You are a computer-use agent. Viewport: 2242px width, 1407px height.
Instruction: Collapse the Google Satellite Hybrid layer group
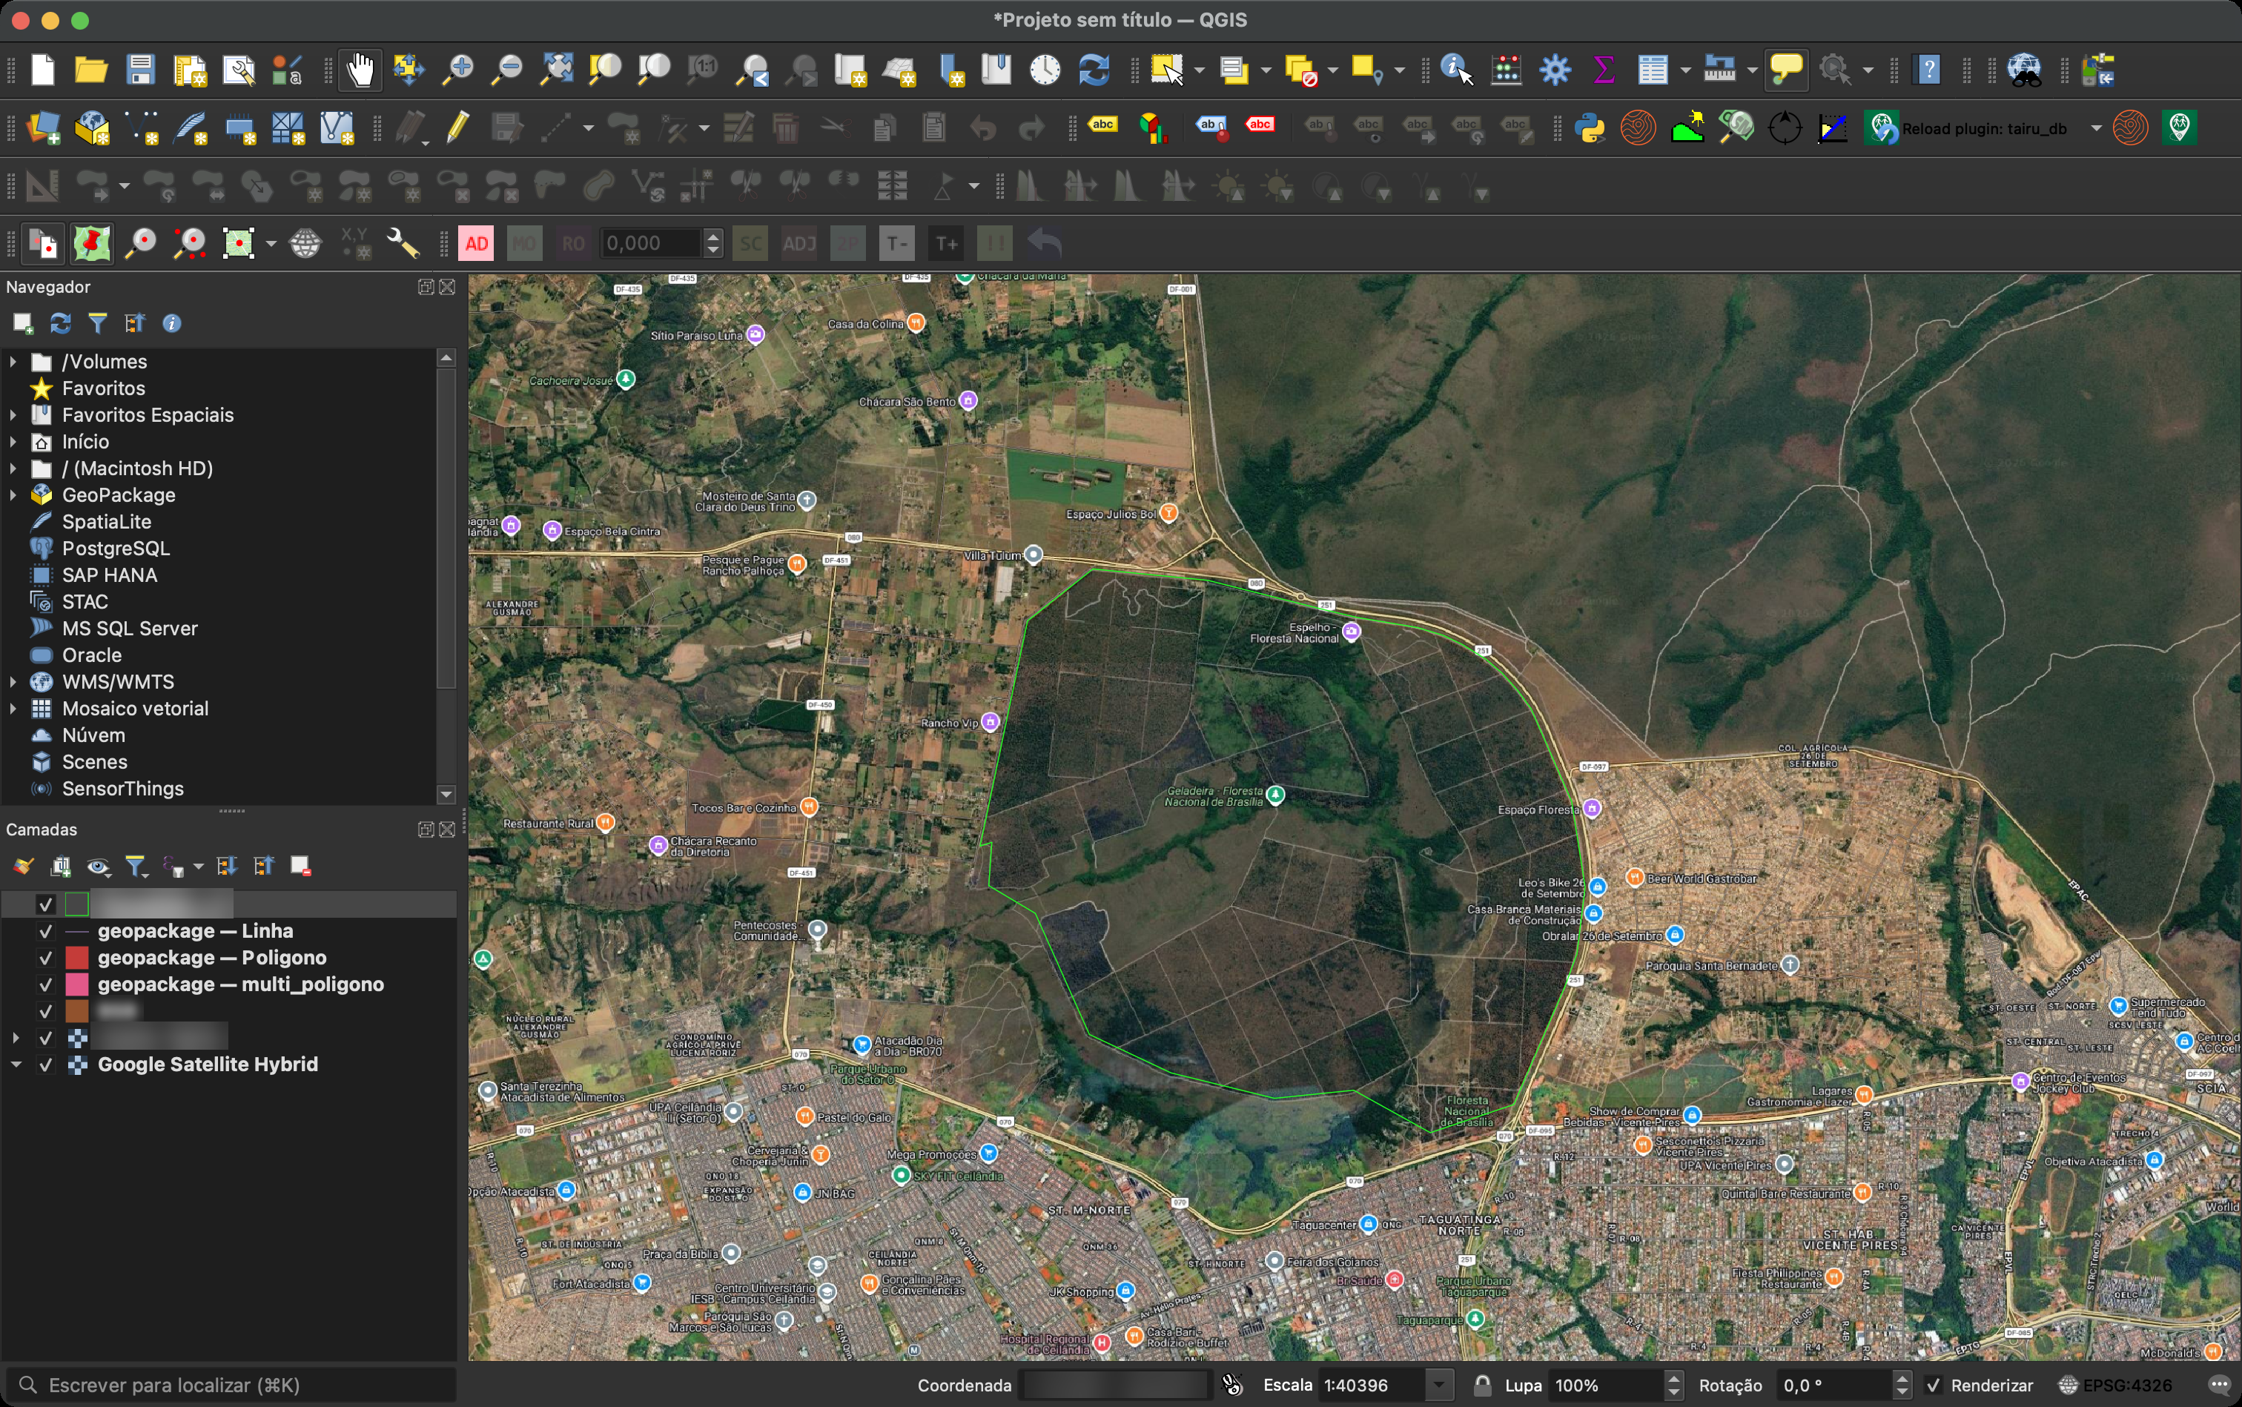[16, 1065]
